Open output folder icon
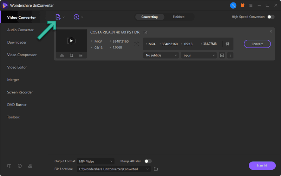Screen dimensions: 281x176 pos(156,169)
